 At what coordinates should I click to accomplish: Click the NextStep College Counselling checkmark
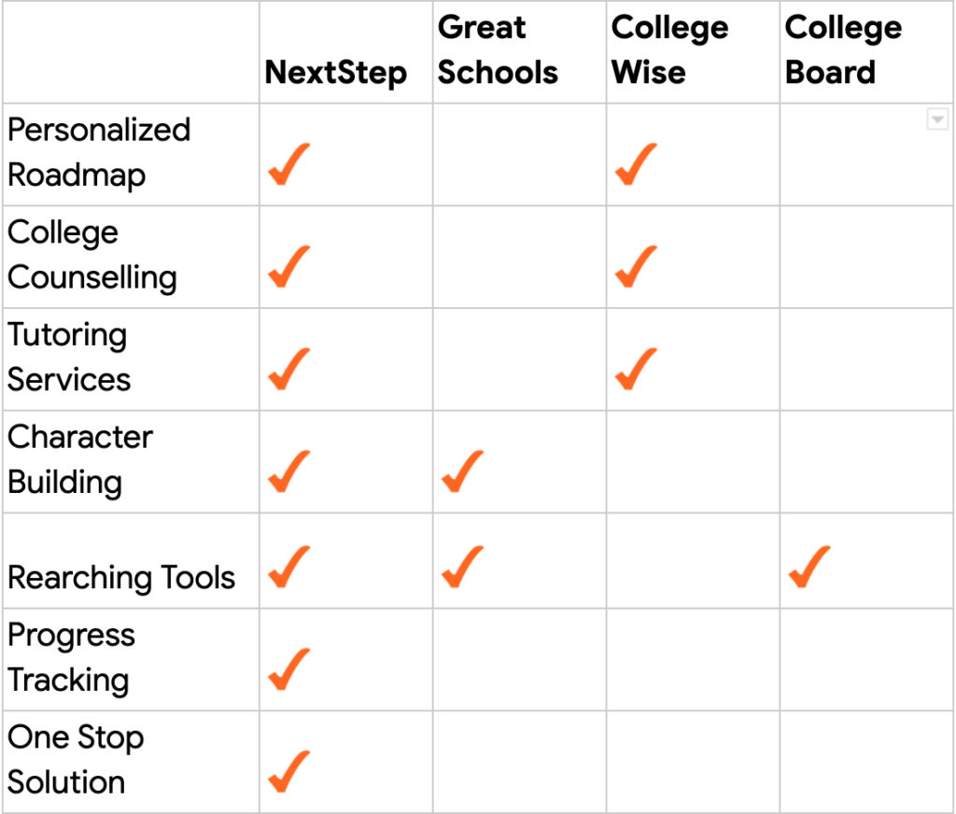tap(289, 267)
